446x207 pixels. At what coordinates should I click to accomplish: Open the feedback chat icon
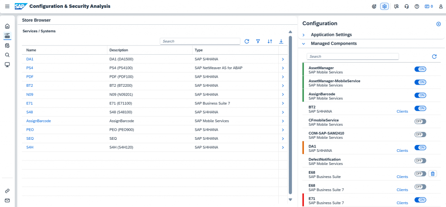click(x=396, y=6)
